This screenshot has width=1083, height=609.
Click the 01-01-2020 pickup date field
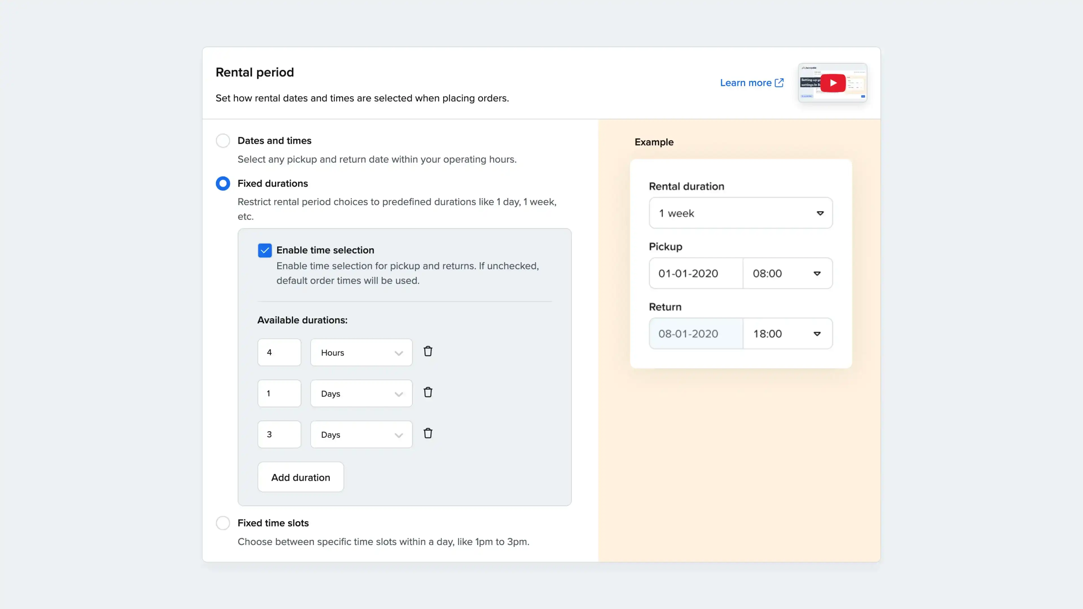695,273
